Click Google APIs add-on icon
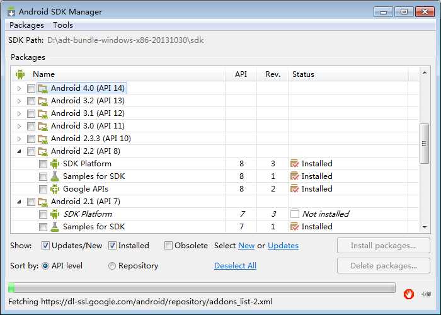441x315 pixels. pos(55,189)
